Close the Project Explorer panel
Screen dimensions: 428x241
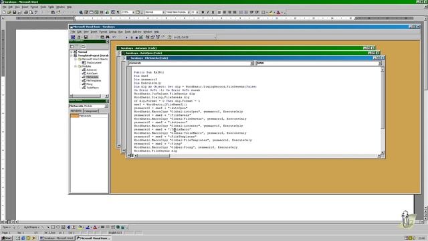click(107, 42)
